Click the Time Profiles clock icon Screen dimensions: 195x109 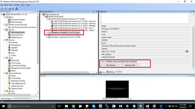9,78
